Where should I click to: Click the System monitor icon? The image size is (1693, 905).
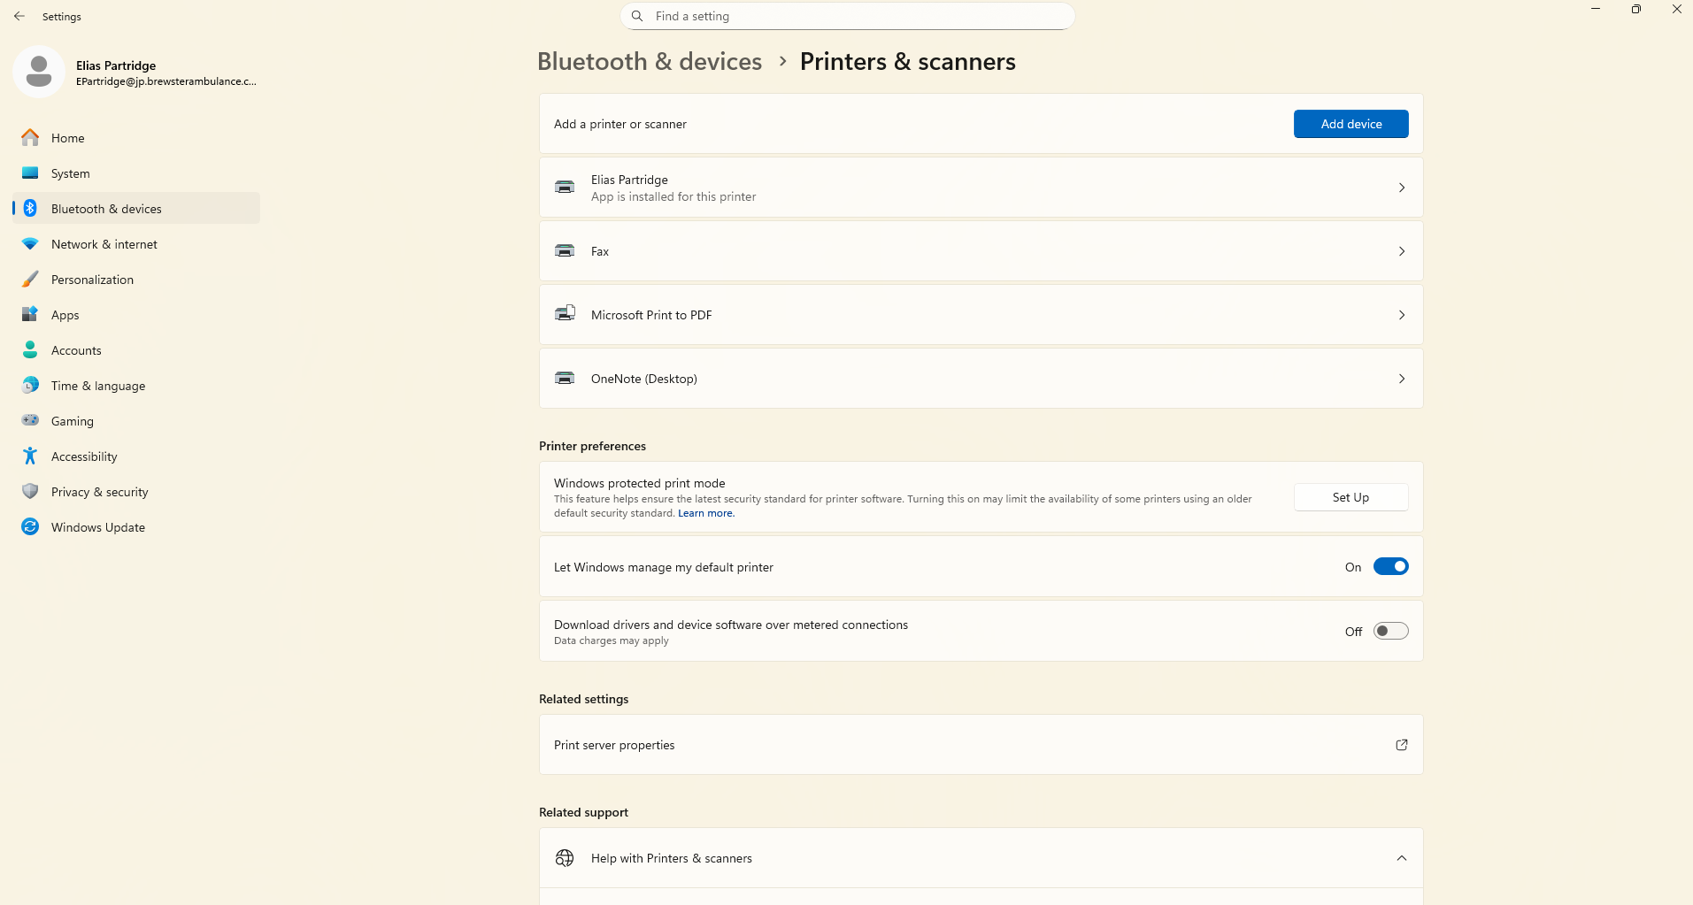[30, 173]
